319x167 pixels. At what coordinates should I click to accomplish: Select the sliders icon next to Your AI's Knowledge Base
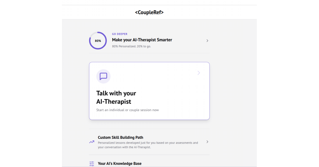click(x=92, y=164)
